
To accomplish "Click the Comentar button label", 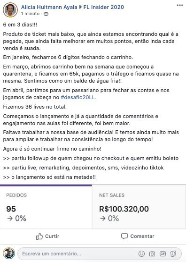I will tap(142, 236).
